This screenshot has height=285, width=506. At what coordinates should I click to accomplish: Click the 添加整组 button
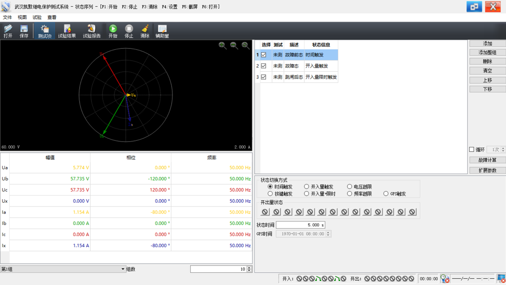click(487, 53)
